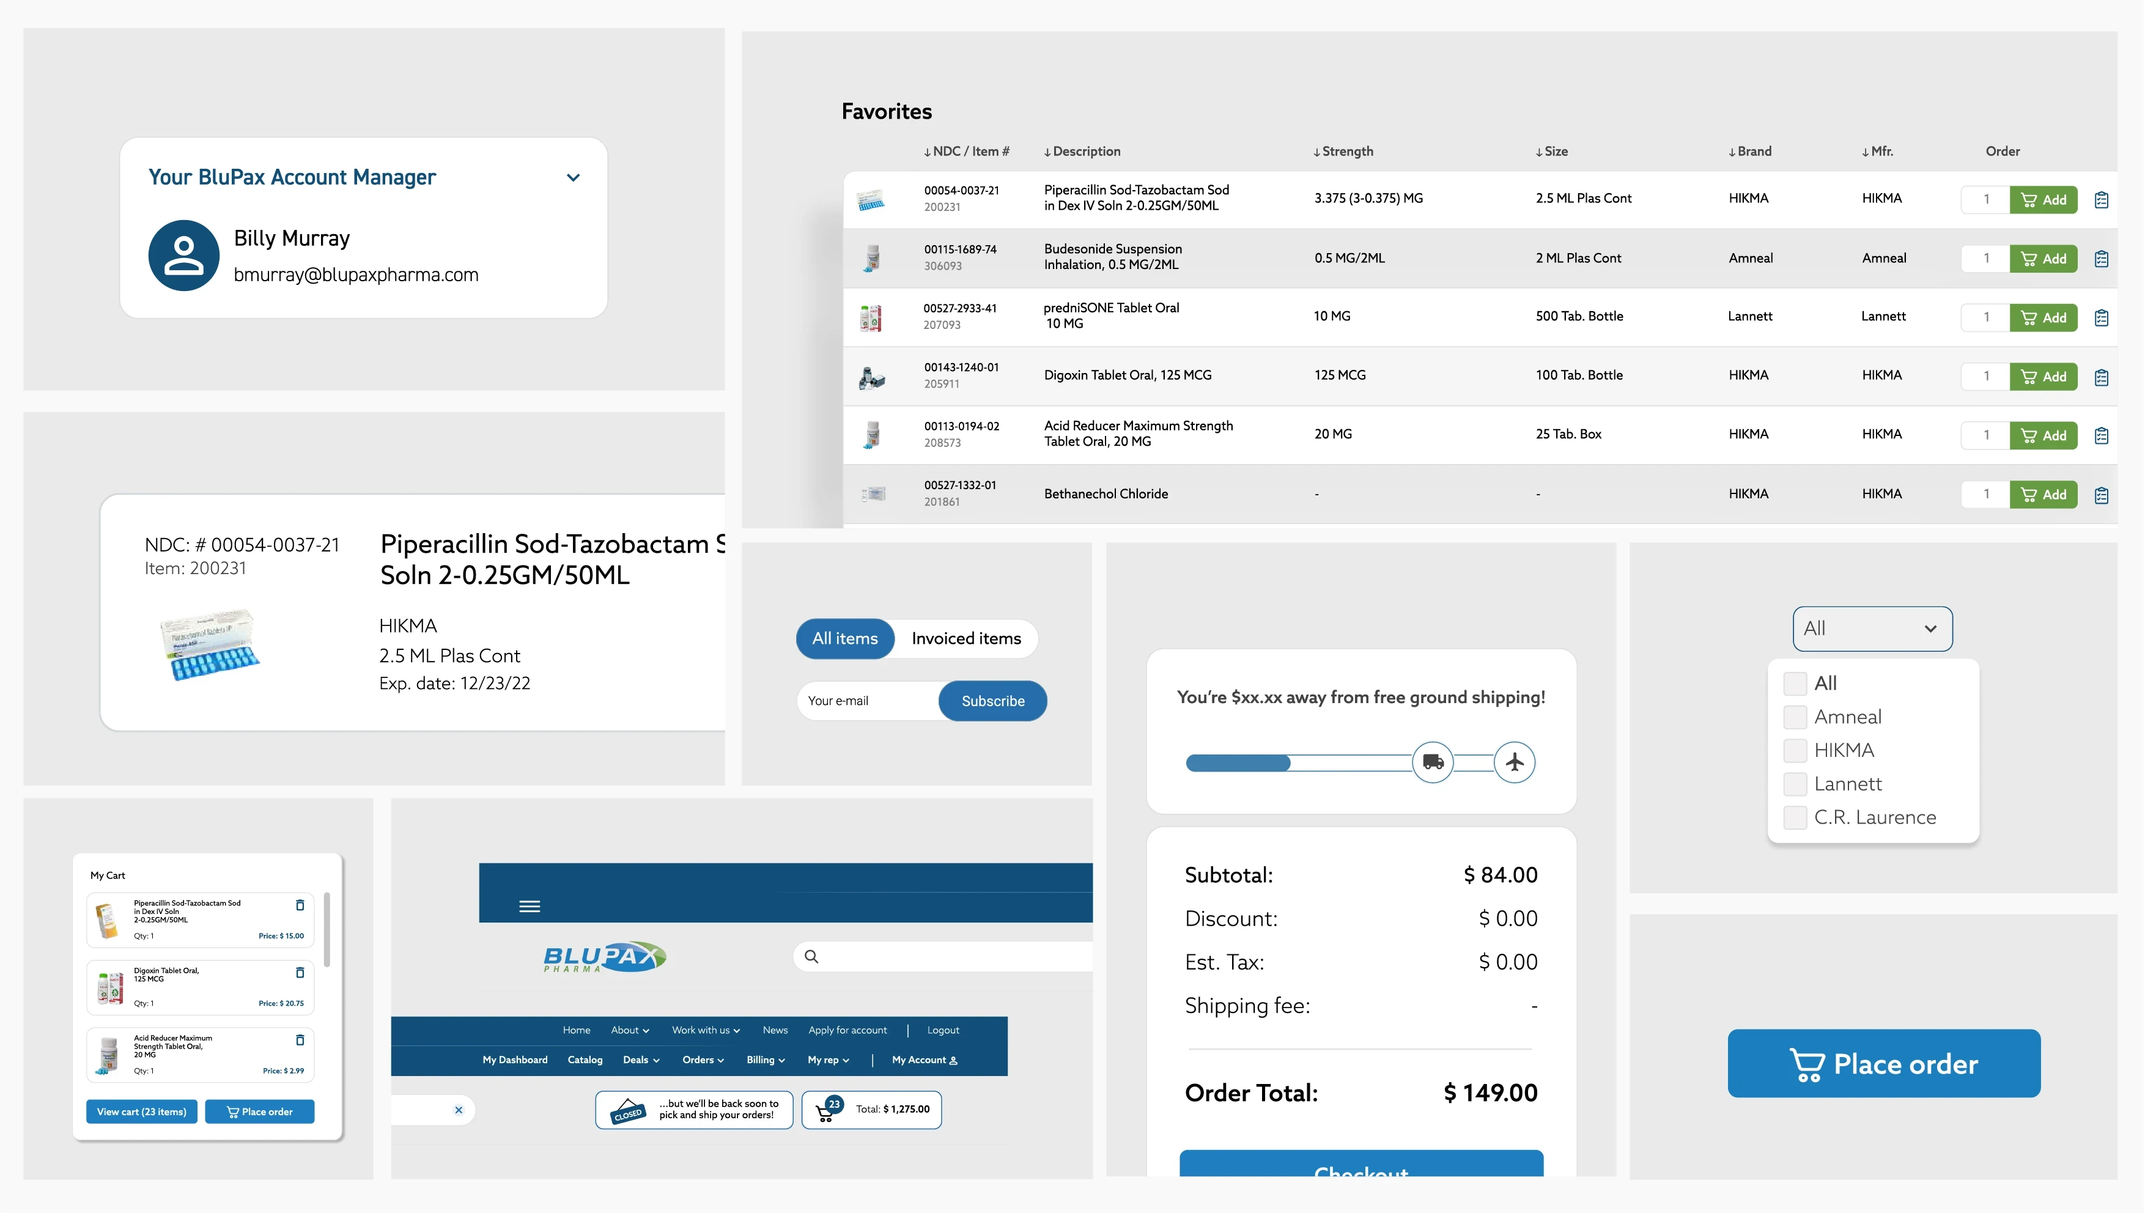2145x1213 pixels.
Task: Click the search magnifier icon
Action: pos(811,956)
